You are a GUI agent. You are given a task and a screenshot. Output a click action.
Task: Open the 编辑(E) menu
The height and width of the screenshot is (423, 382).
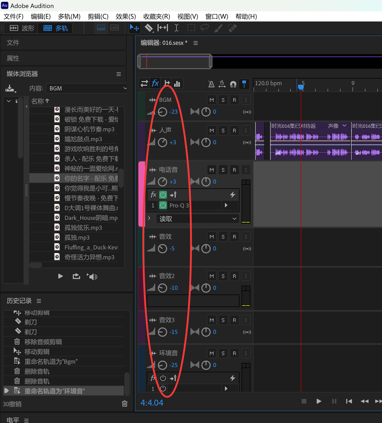[x=41, y=17]
